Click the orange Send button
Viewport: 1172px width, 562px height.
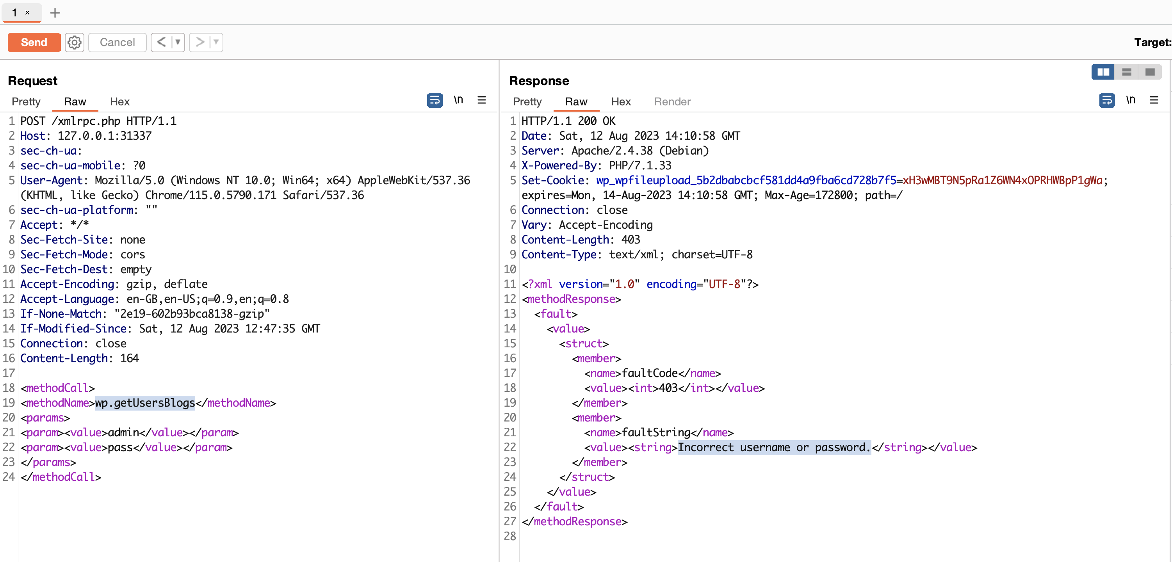click(34, 42)
